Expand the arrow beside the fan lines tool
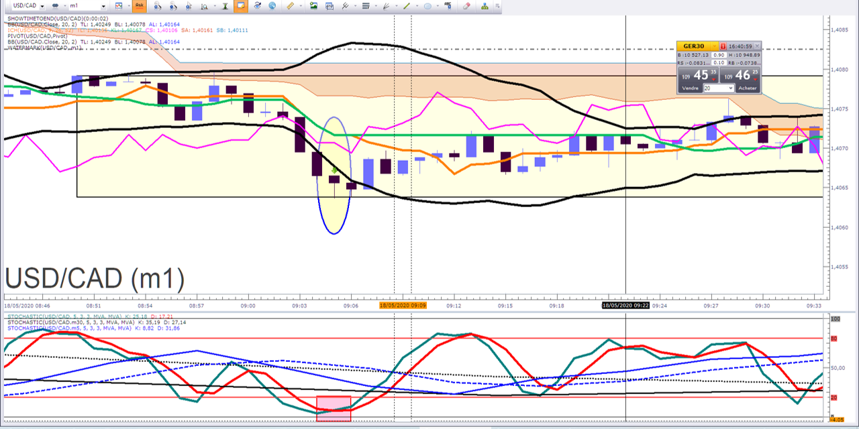 [x=397, y=6]
